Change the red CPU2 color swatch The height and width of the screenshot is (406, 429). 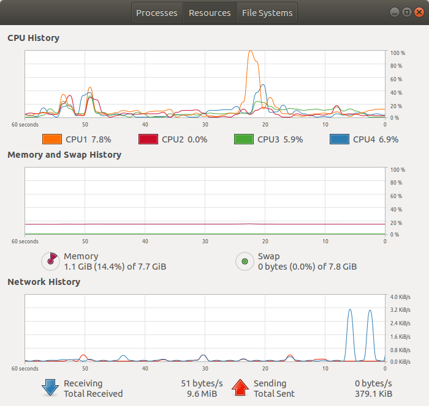(148, 139)
